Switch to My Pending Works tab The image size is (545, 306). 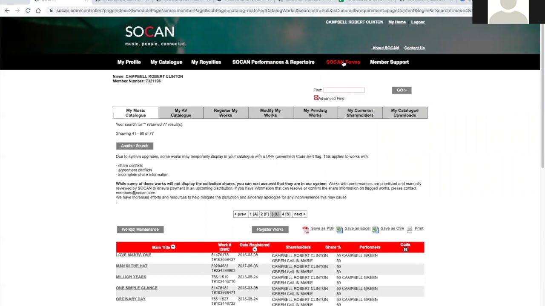[315, 113]
